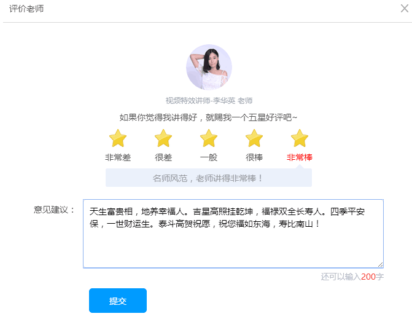412x319 pixels.
Task: Click the 很差 rating label
Action: pyautogui.click(x=163, y=157)
